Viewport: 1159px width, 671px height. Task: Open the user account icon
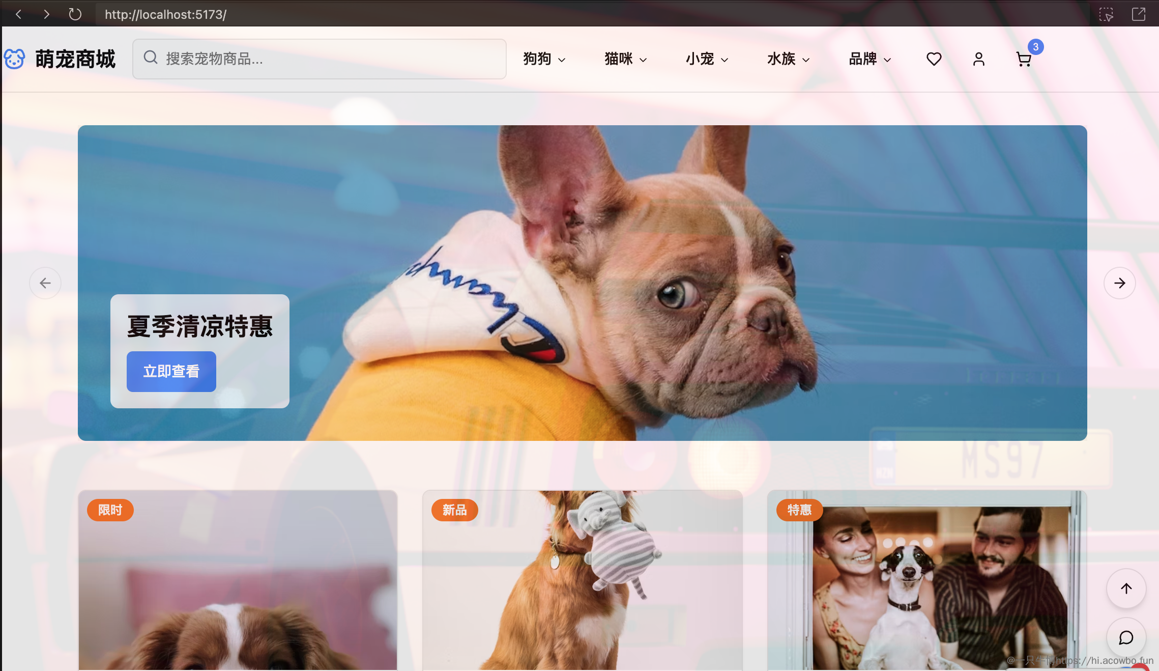pos(978,59)
